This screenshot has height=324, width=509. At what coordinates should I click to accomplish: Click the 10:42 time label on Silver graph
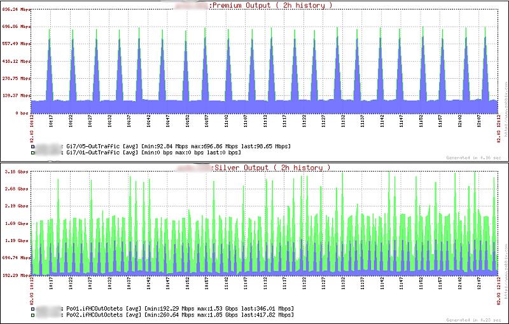click(149, 284)
